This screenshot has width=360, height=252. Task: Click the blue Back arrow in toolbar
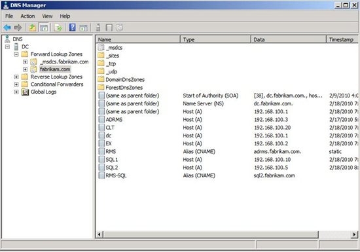[7, 27]
